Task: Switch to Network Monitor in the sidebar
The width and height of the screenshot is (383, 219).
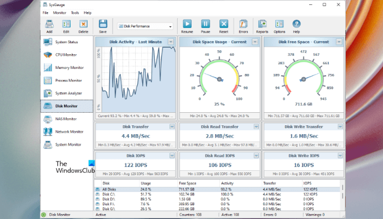Action: (x=69, y=131)
